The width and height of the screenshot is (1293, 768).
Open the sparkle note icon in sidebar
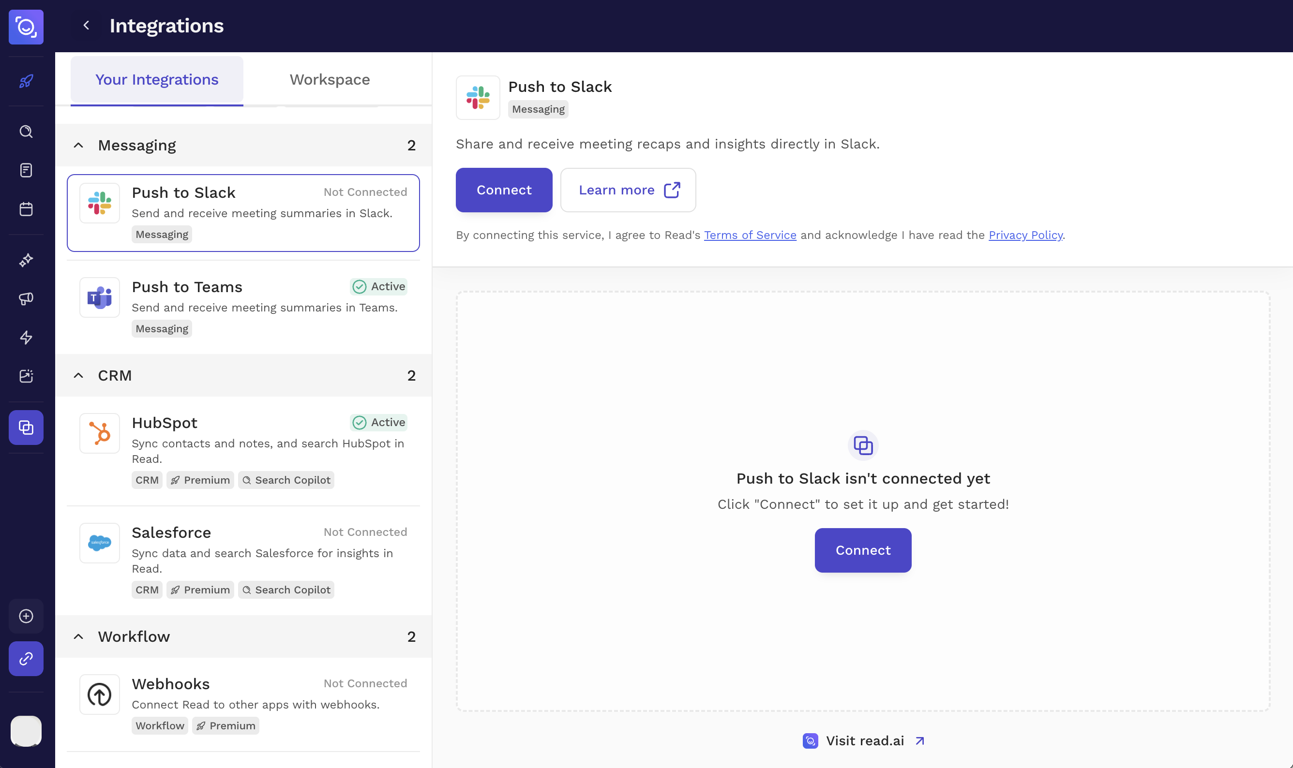coord(26,376)
